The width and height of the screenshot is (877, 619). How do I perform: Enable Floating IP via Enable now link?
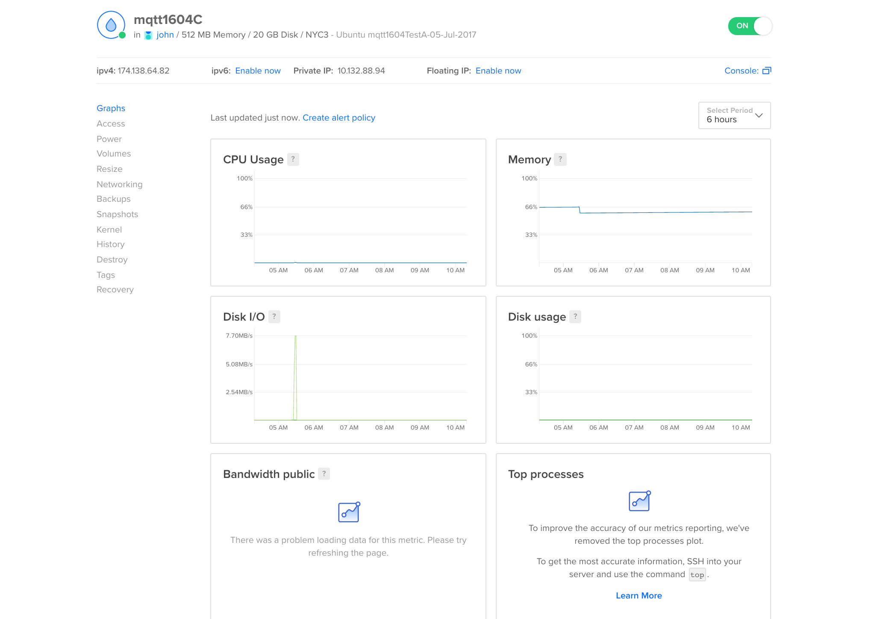click(x=498, y=71)
